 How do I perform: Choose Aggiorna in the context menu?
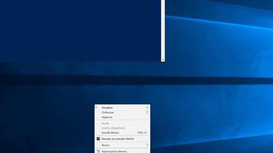122,117
